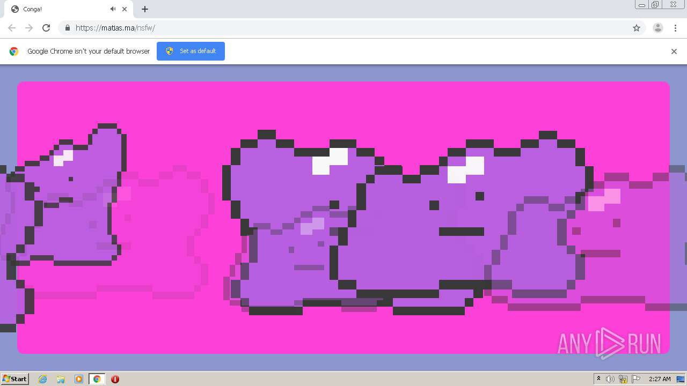Open Action Center flag icon
687x386 pixels.
coord(636,379)
